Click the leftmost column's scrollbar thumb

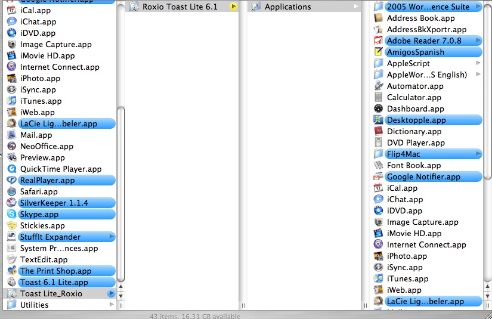[121, 194]
